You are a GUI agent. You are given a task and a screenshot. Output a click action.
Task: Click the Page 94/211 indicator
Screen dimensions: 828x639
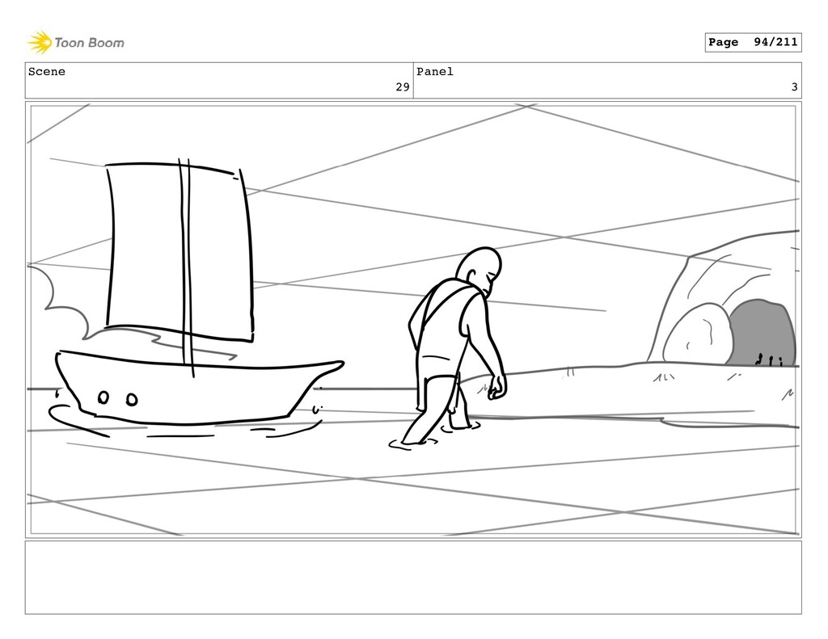point(753,42)
